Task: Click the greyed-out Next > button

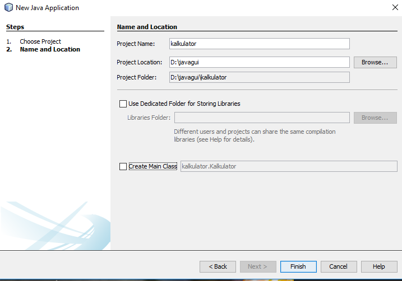Action: (258, 266)
